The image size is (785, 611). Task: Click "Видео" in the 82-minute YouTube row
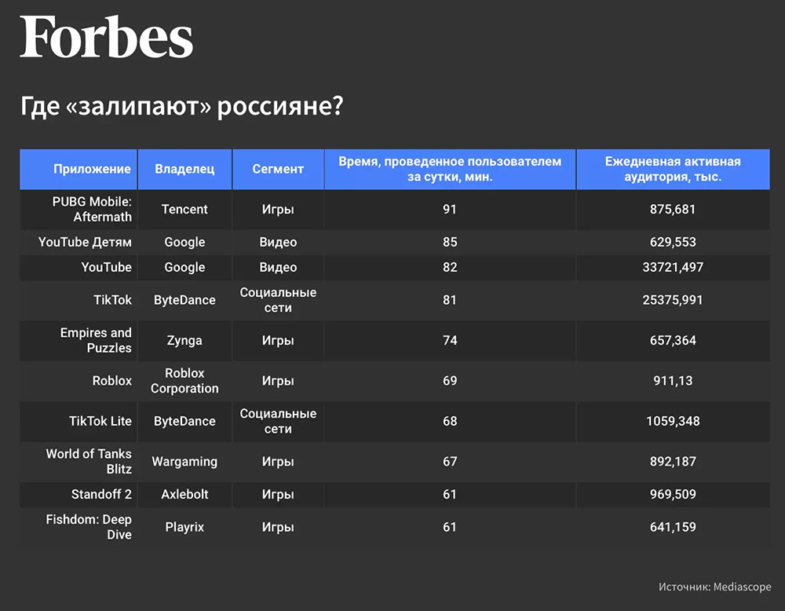click(x=278, y=268)
